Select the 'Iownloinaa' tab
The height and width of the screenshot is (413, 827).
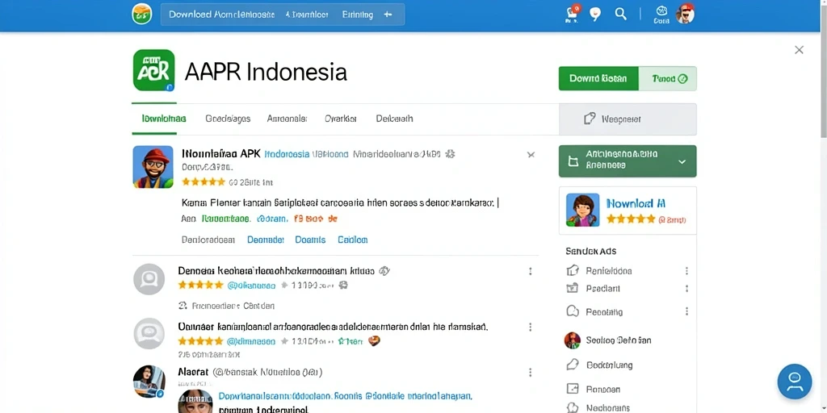click(x=164, y=119)
